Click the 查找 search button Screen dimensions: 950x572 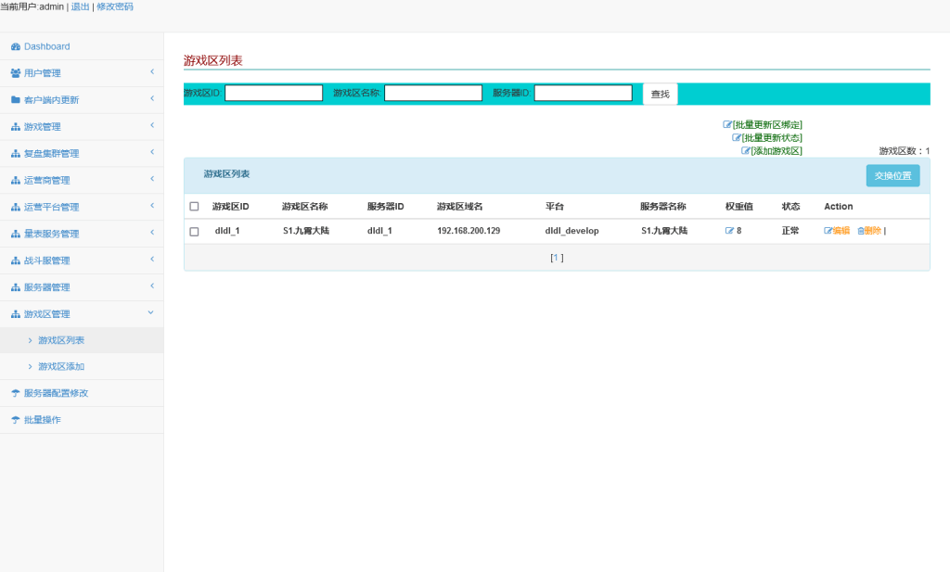[660, 94]
